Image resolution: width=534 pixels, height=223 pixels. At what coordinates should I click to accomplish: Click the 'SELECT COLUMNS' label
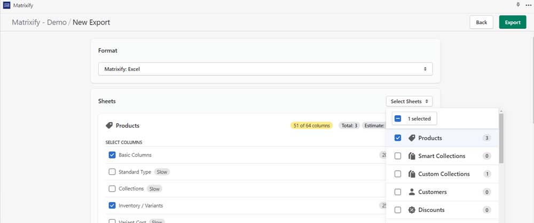[124, 142]
